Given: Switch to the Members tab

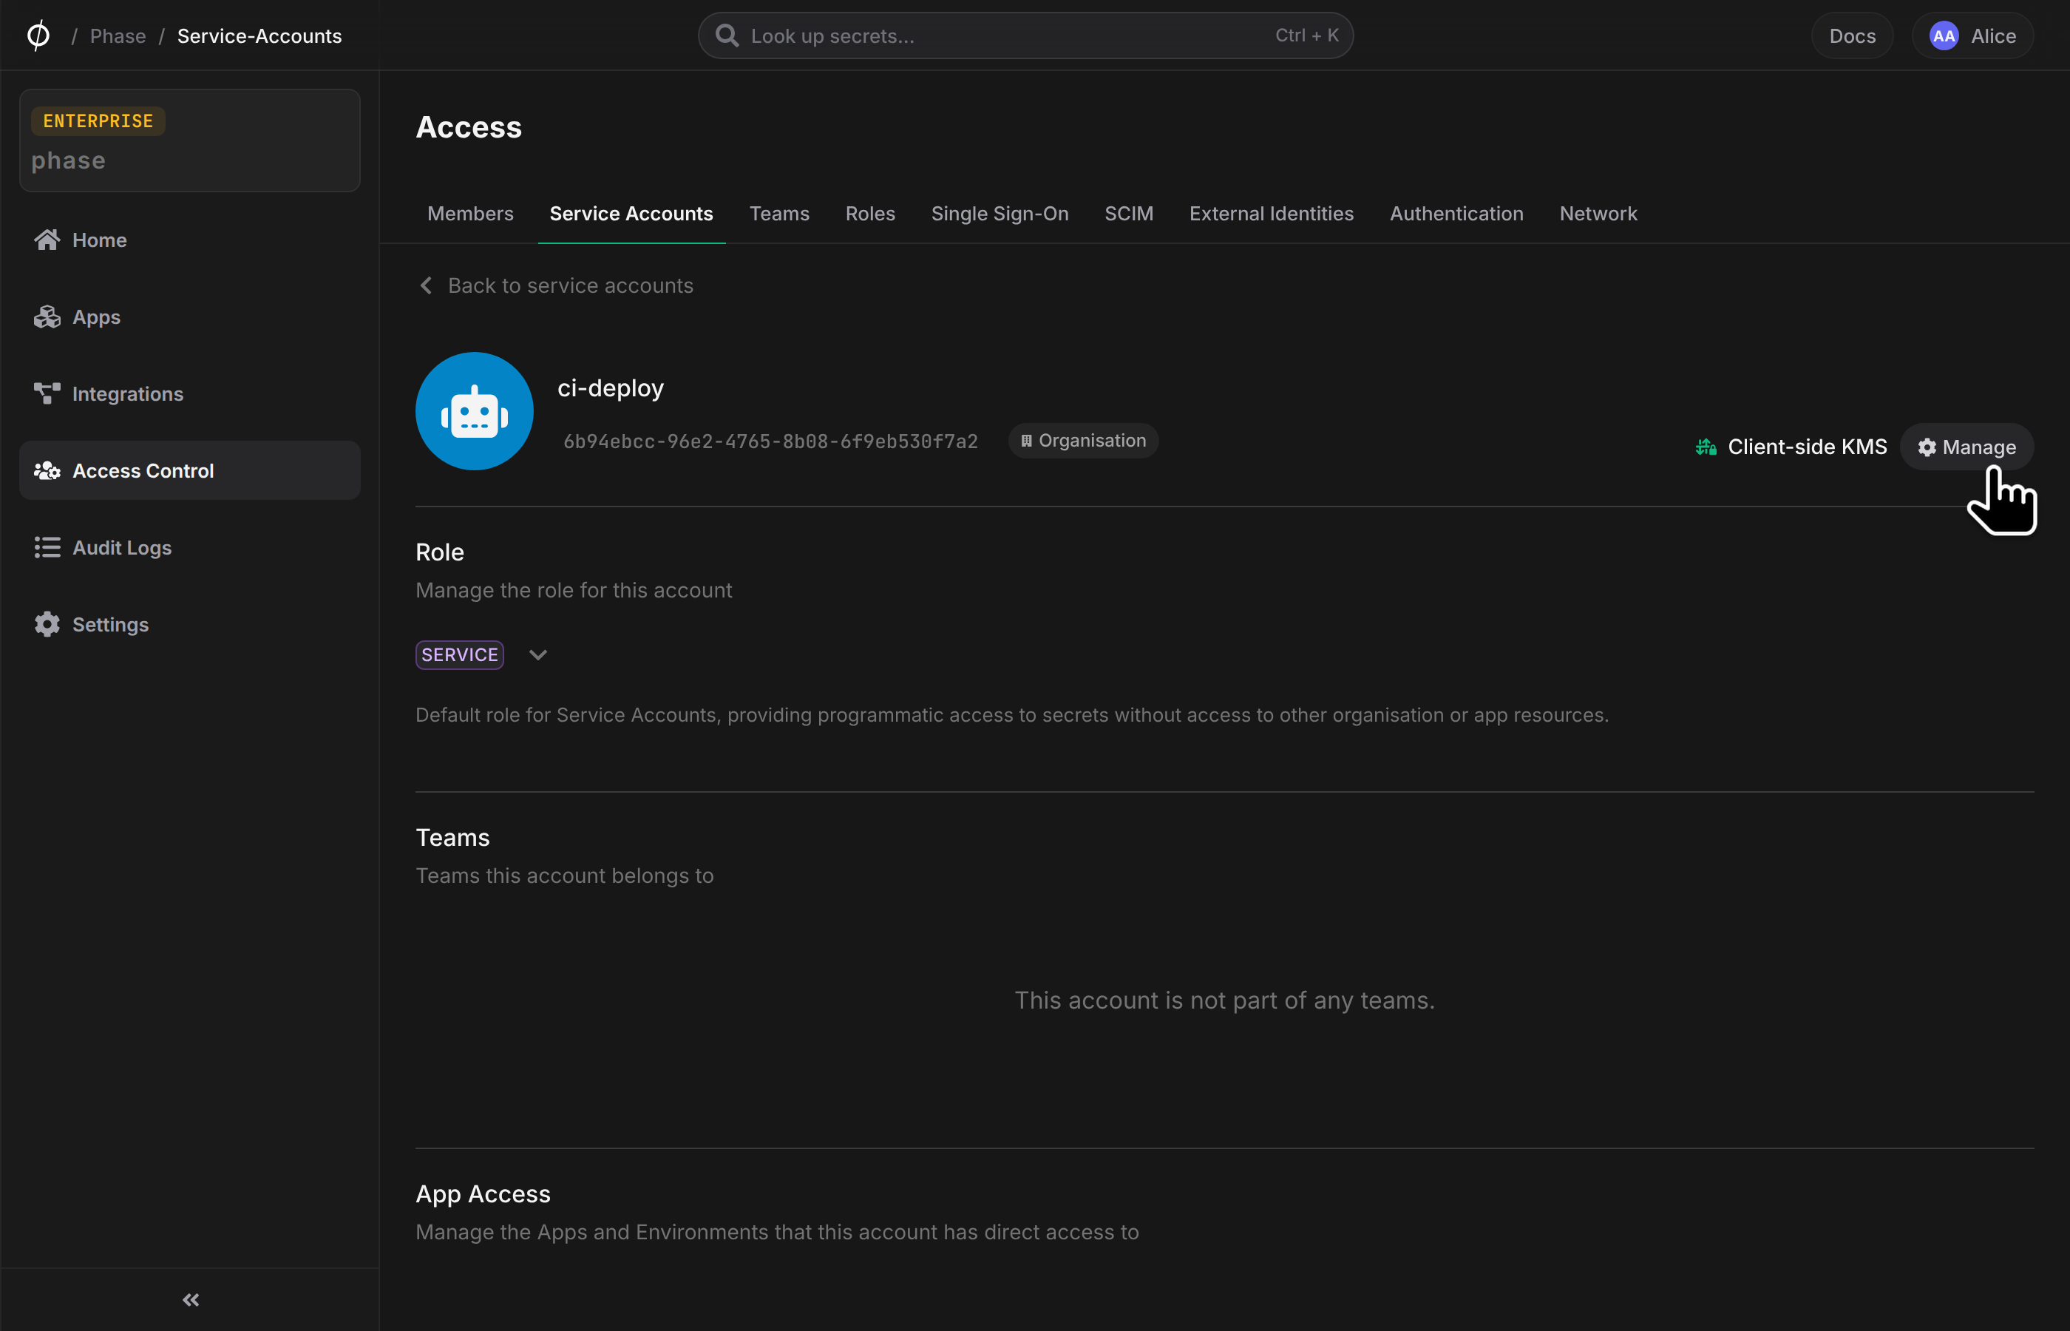Looking at the screenshot, I should point(470,214).
